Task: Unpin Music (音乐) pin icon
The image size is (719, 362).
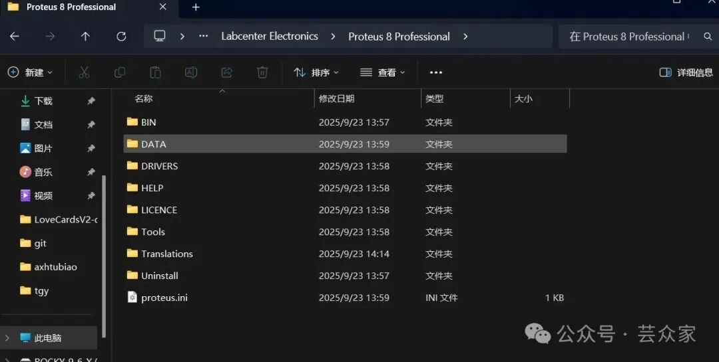Action: pos(91,172)
